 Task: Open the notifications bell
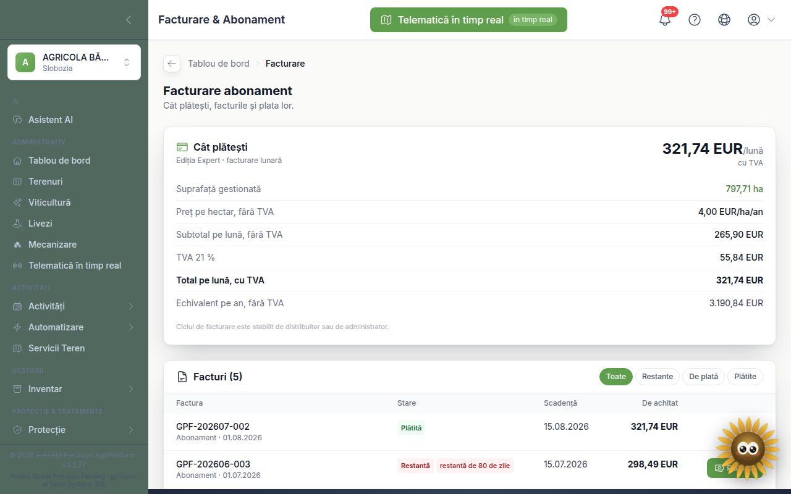665,20
